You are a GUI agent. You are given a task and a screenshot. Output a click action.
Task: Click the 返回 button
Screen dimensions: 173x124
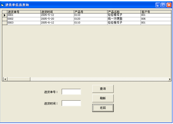pyautogui.click(x=103, y=108)
